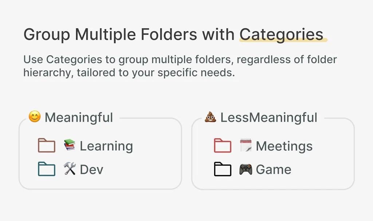Click the red folder icon beside Meetings
This screenshot has height=221, width=373.
click(223, 146)
